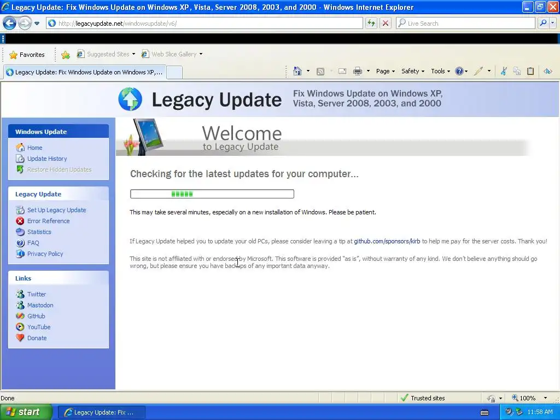Expand the pencil edit icon dropdown arrow

(489, 71)
